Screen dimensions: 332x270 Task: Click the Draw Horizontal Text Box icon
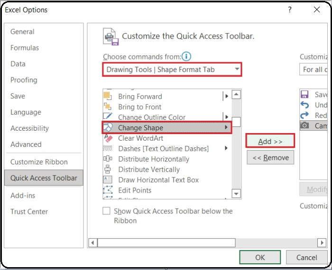click(x=108, y=180)
